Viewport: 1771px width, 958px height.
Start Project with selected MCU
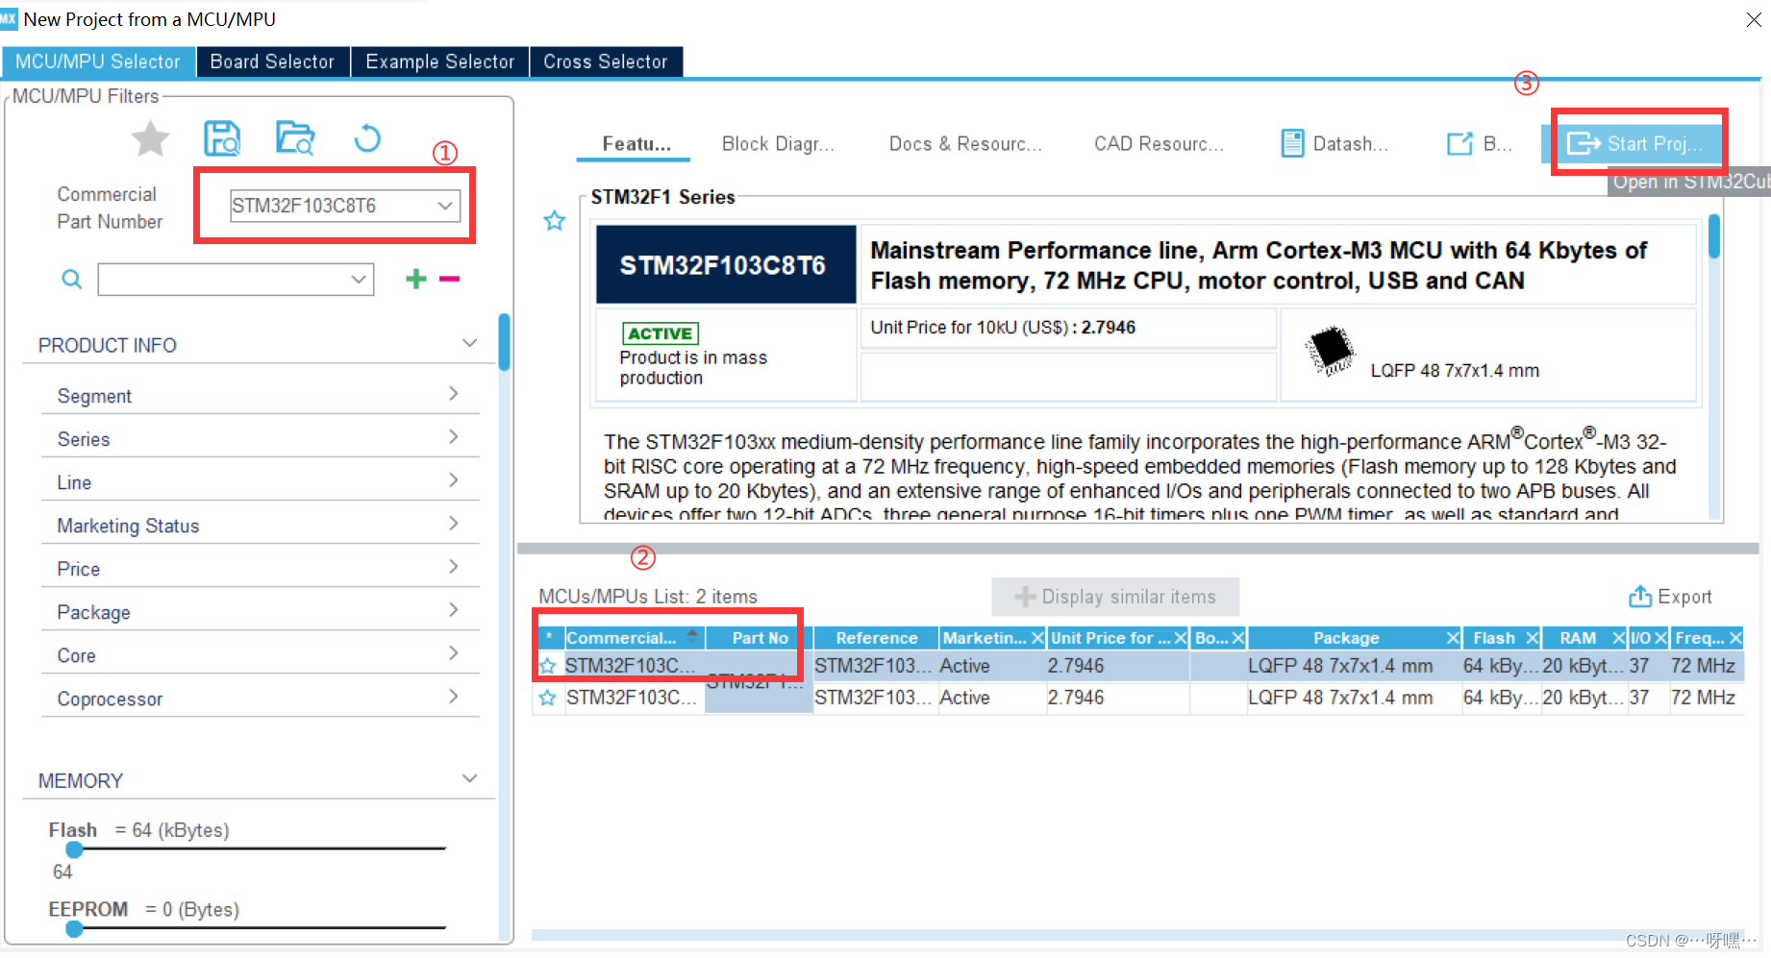[x=1634, y=144]
